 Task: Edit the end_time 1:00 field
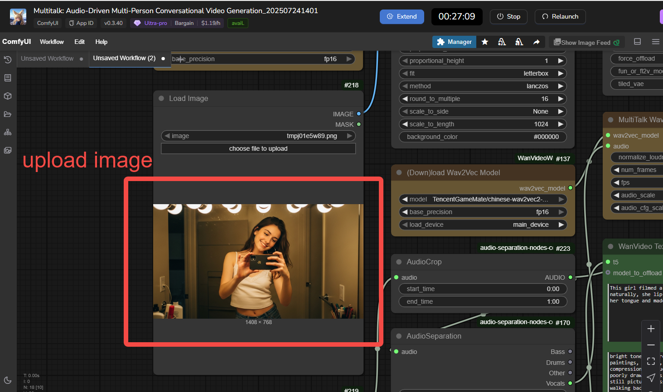pyautogui.click(x=483, y=301)
